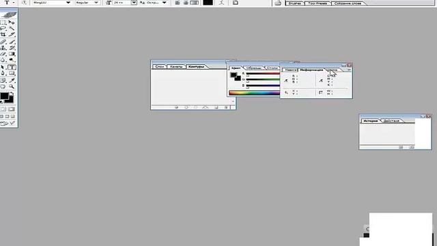The height and width of the screenshot is (246, 437).
Task: Select the Hand tool
Action: (x=3, y=87)
